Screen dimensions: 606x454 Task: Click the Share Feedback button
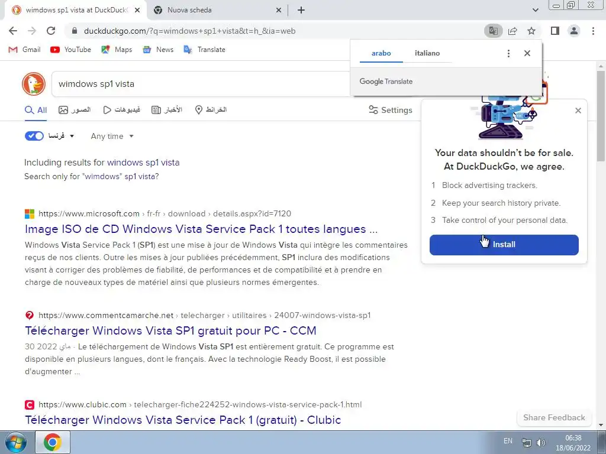tap(554, 418)
